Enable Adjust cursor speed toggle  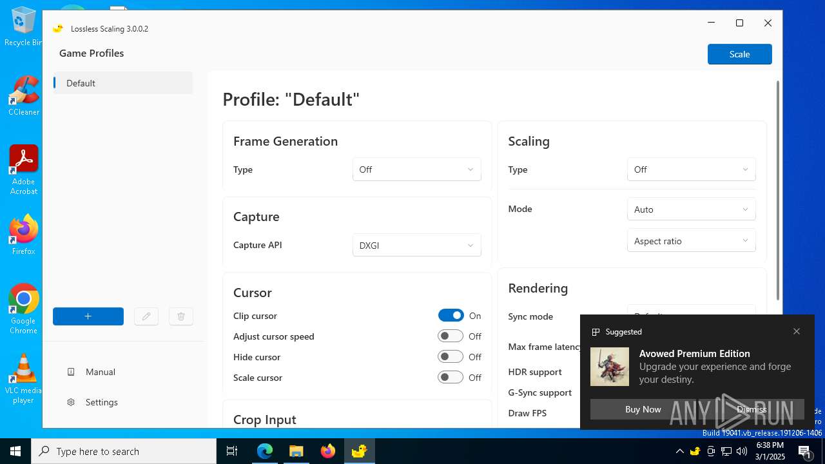(451, 336)
